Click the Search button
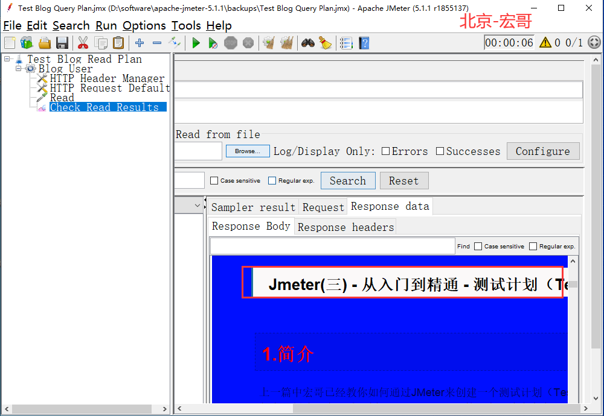Image resolution: width=604 pixels, height=416 pixels. coord(348,181)
